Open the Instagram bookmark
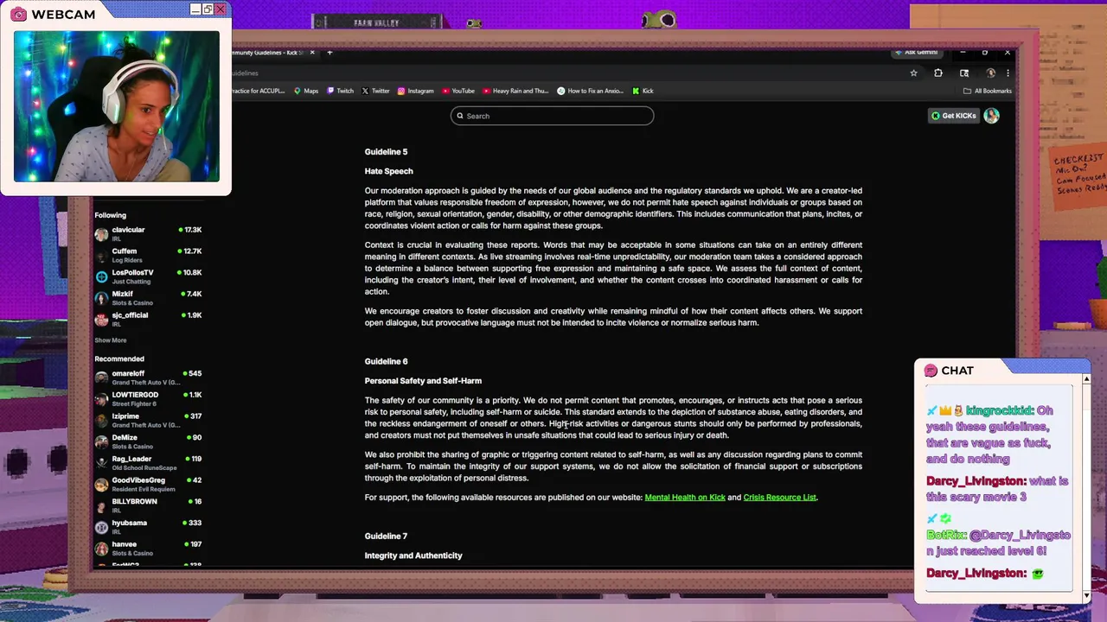This screenshot has width=1107, height=622. (x=415, y=91)
